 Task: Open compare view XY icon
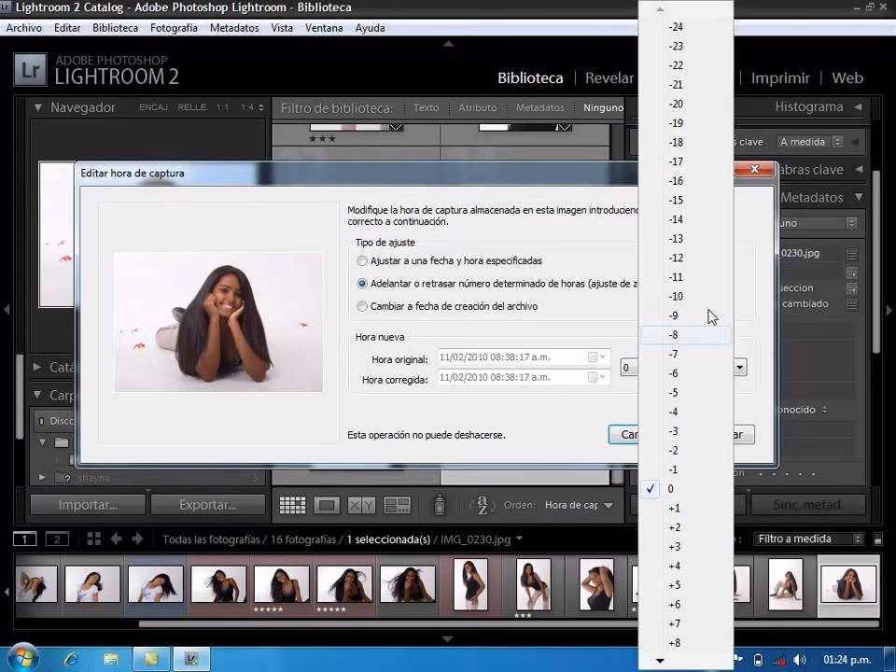click(x=361, y=505)
